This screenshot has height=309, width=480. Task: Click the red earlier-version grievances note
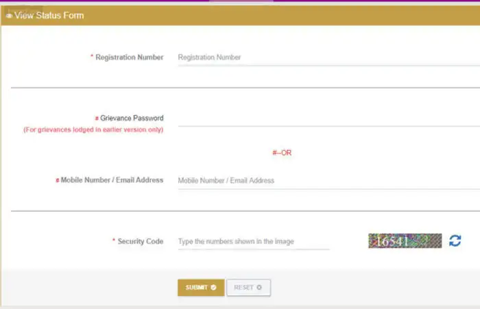(93, 129)
